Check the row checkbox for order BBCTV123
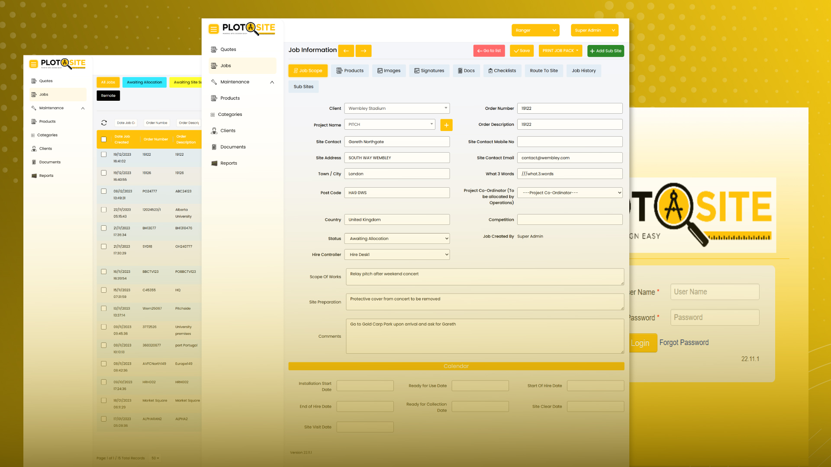This screenshot has width=831, height=467. [x=104, y=272]
